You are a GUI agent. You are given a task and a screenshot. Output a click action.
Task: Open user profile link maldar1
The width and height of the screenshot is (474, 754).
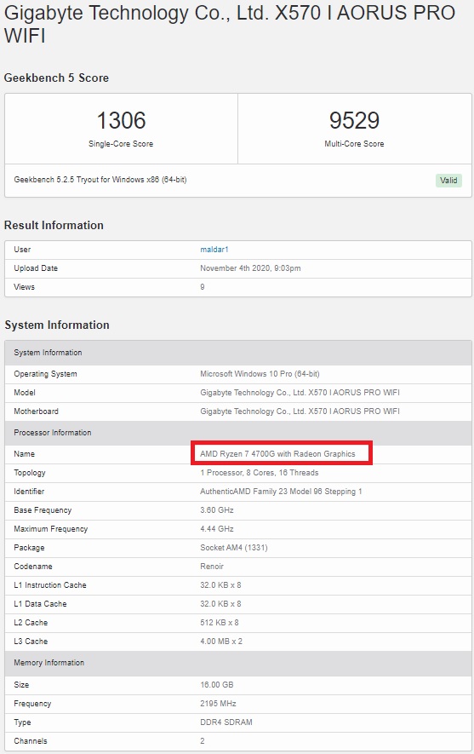(x=214, y=249)
